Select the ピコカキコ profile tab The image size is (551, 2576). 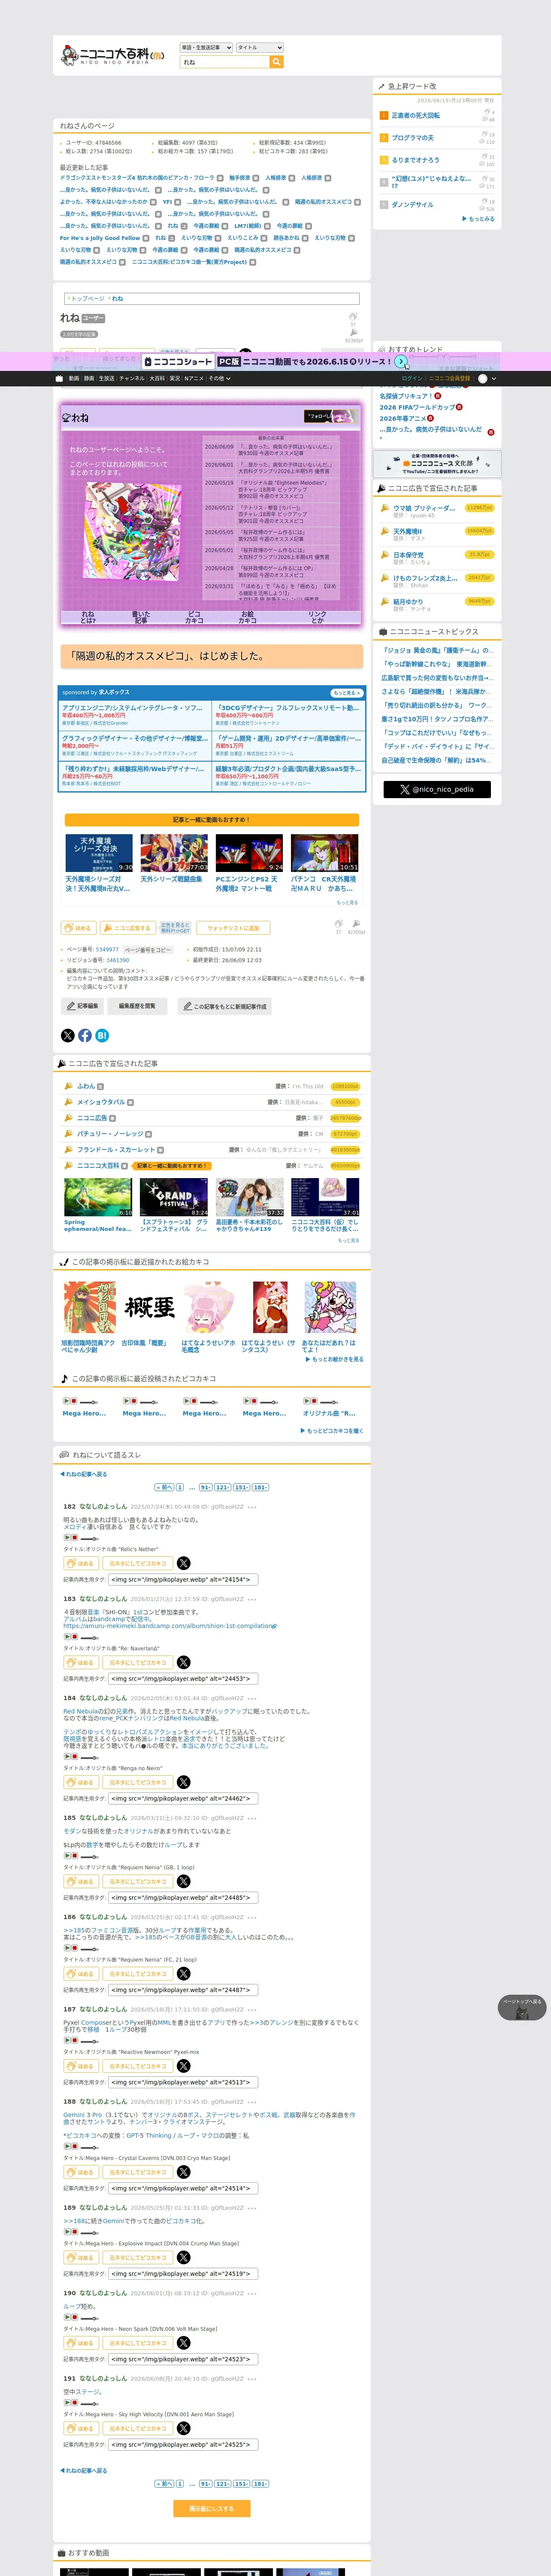194,617
